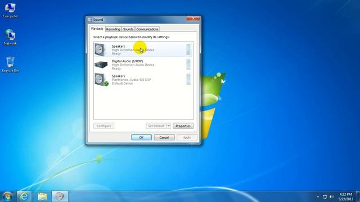Viewport: 360px width, 202px height.
Task: Expand the Set Default dropdown arrow
Action: 169,126
